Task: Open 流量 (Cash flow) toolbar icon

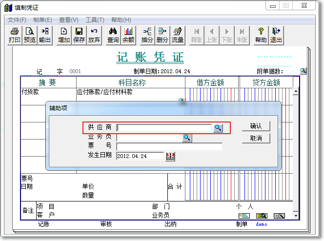Action: click(x=177, y=35)
